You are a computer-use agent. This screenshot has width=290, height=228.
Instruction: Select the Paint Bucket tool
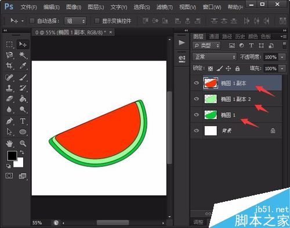point(23,99)
